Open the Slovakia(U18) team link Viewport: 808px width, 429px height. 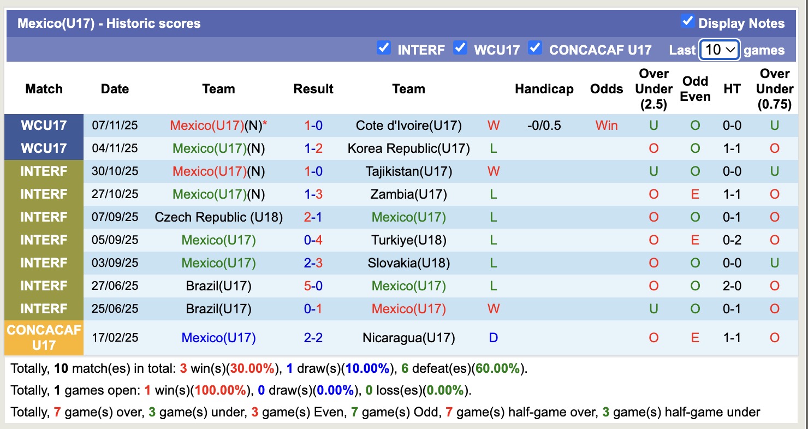(x=408, y=263)
